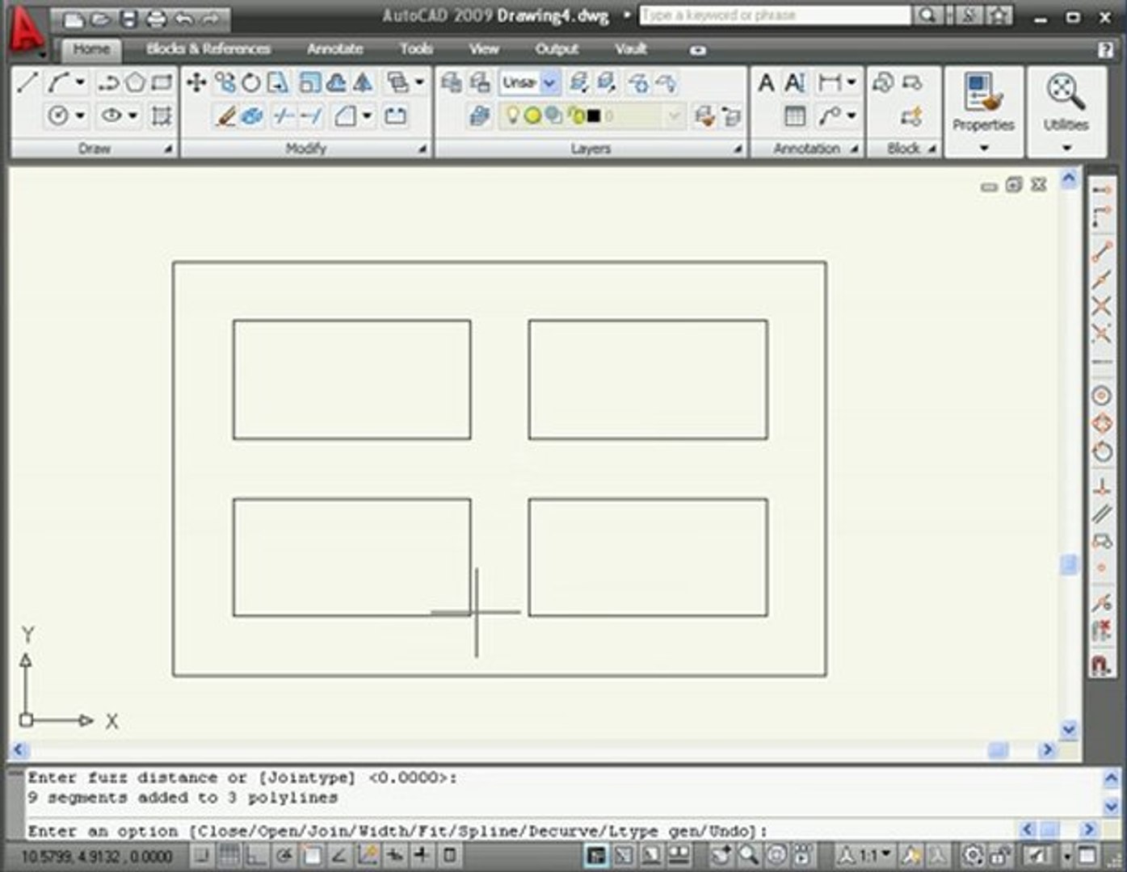Select the Trim tool
The image size is (1127, 872).
click(x=283, y=116)
